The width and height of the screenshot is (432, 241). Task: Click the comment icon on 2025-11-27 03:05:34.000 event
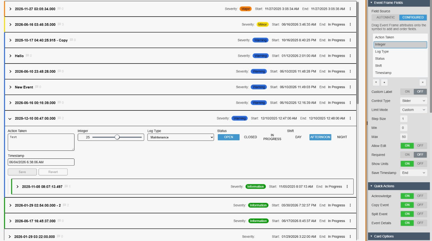coord(59,9)
